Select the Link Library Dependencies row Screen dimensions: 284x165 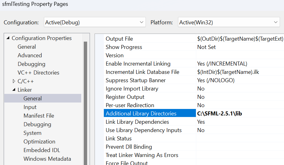(194, 122)
